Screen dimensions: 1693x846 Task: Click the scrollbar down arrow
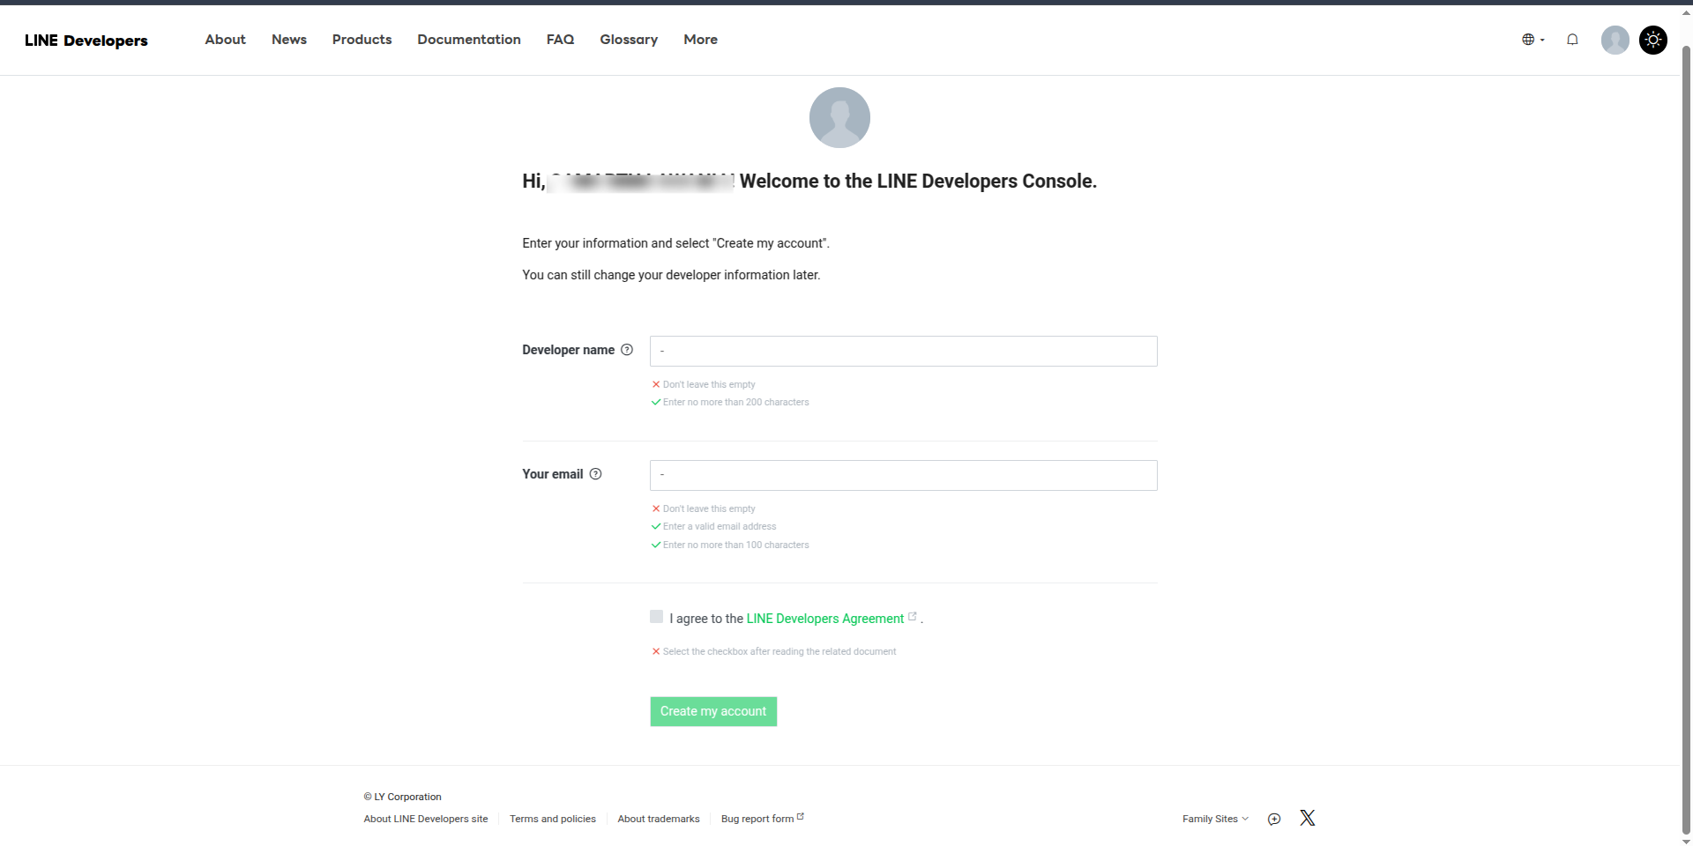coord(1686,841)
